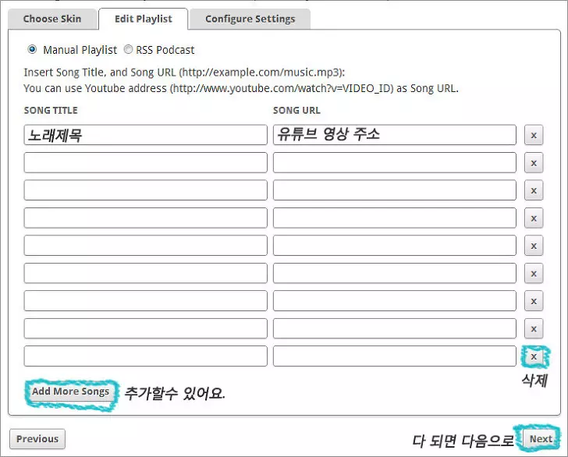Focus the last row Song URL field
This screenshot has width=568, height=457.
click(x=395, y=356)
